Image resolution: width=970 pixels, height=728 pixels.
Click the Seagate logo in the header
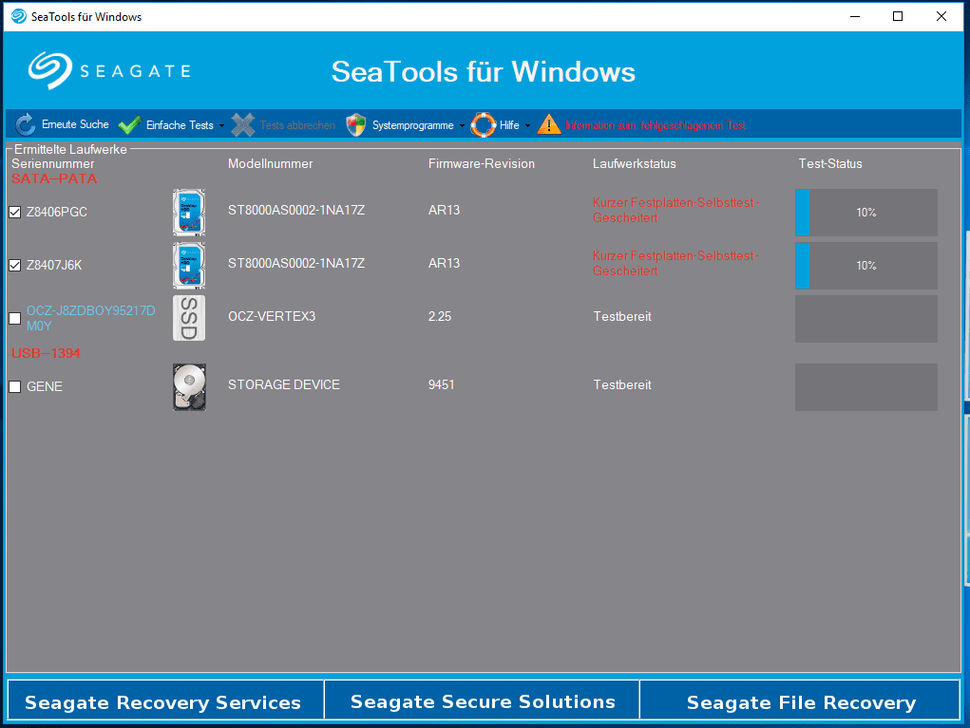tap(109, 70)
